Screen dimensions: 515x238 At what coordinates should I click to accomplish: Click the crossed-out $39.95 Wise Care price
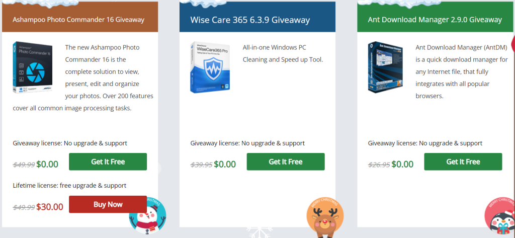click(201, 165)
